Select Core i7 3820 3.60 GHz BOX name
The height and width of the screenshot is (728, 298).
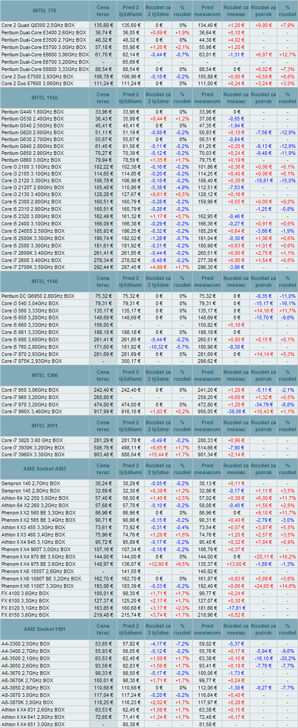click(32, 440)
